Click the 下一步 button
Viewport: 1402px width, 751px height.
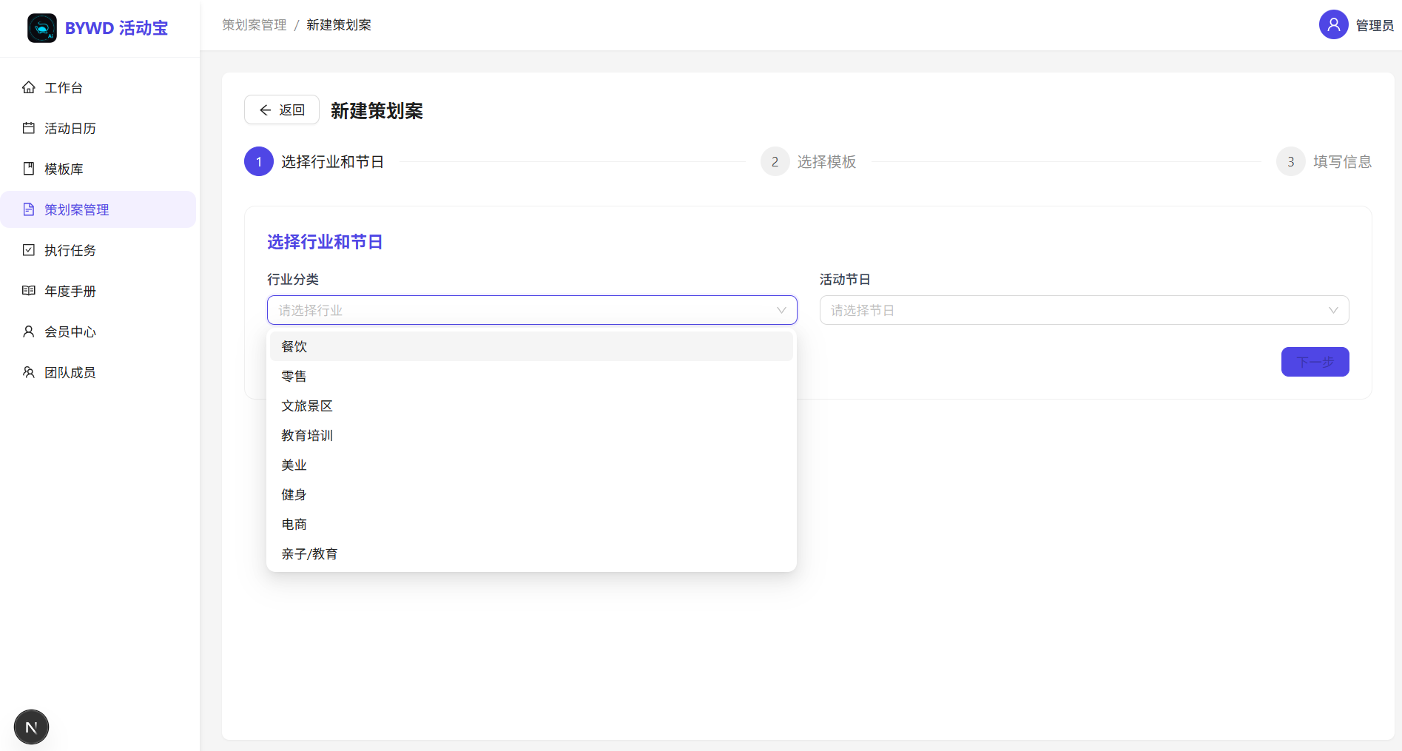pyautogui.click(x=1315, y=362)
